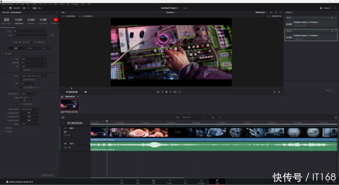Stop playback with the stop button
The image size is (339, 185).
[166, 92]
